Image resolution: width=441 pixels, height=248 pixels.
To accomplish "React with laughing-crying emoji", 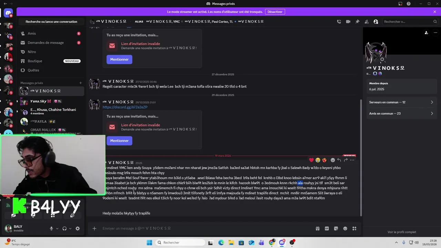I will point(318,160).
